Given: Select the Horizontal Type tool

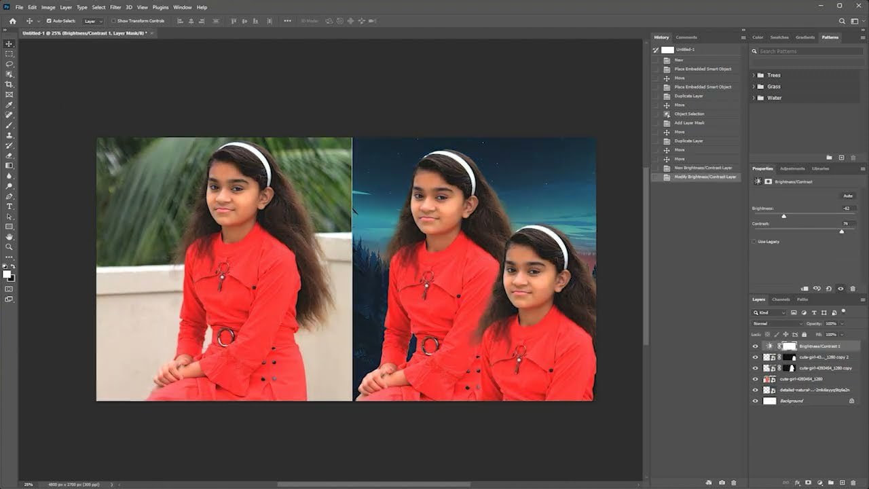Looking at the screenshot, I should click(9, 206).
